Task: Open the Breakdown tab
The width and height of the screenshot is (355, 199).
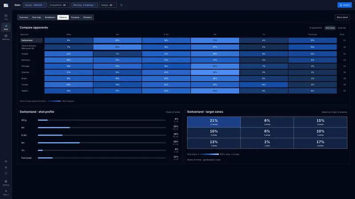Action: coord(50,17)
